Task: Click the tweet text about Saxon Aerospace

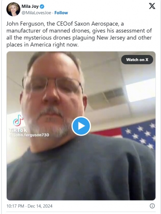Action: [79, 34]
